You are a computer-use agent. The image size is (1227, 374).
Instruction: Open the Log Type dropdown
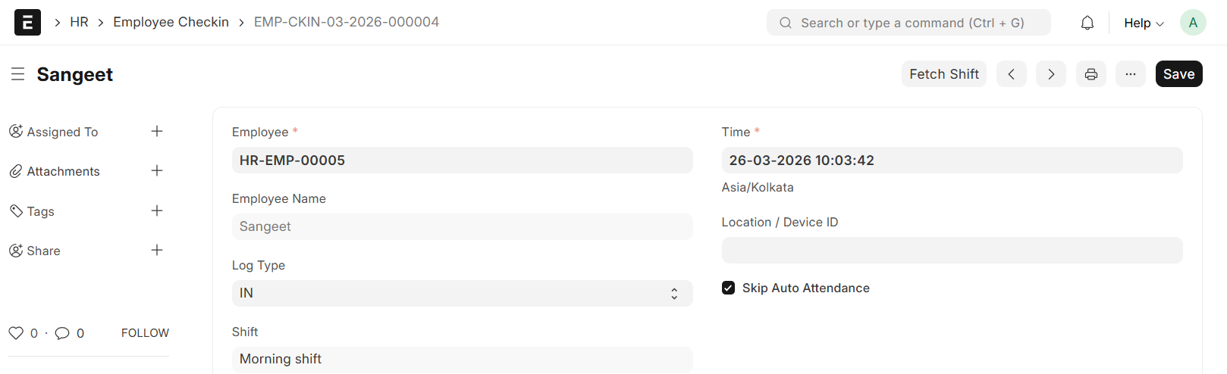click(462, 293)
